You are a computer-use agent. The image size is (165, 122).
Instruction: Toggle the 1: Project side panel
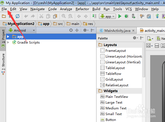[3, 39]
